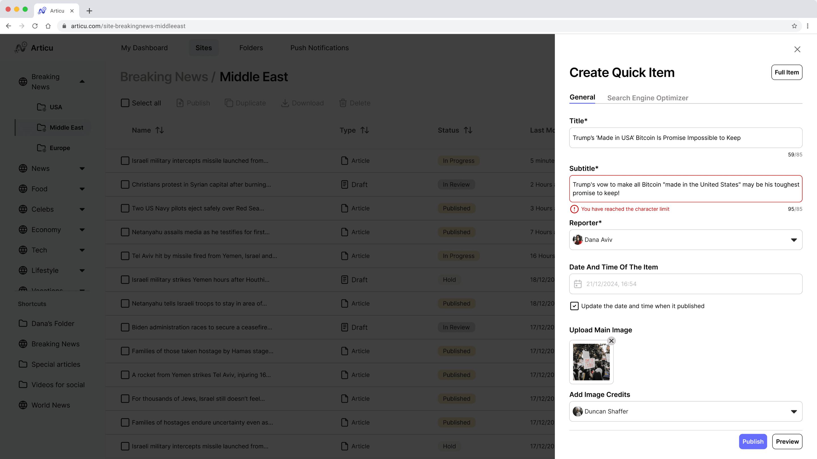Click the browser address bar URL
Image resolution: width=817 pixels, height=459 pixels.
click(x=128, y=26)
